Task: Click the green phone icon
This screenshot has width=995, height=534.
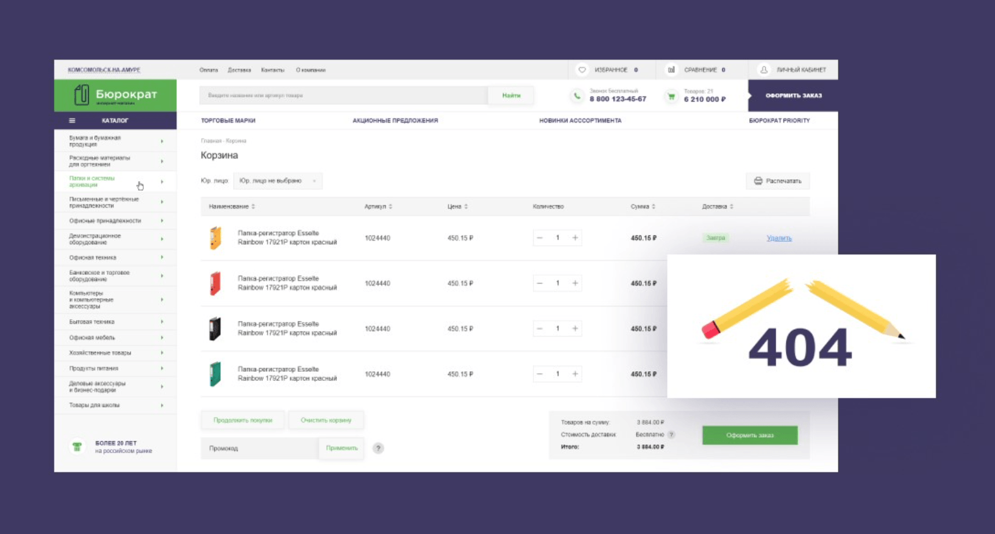Action: click(577, 96)
